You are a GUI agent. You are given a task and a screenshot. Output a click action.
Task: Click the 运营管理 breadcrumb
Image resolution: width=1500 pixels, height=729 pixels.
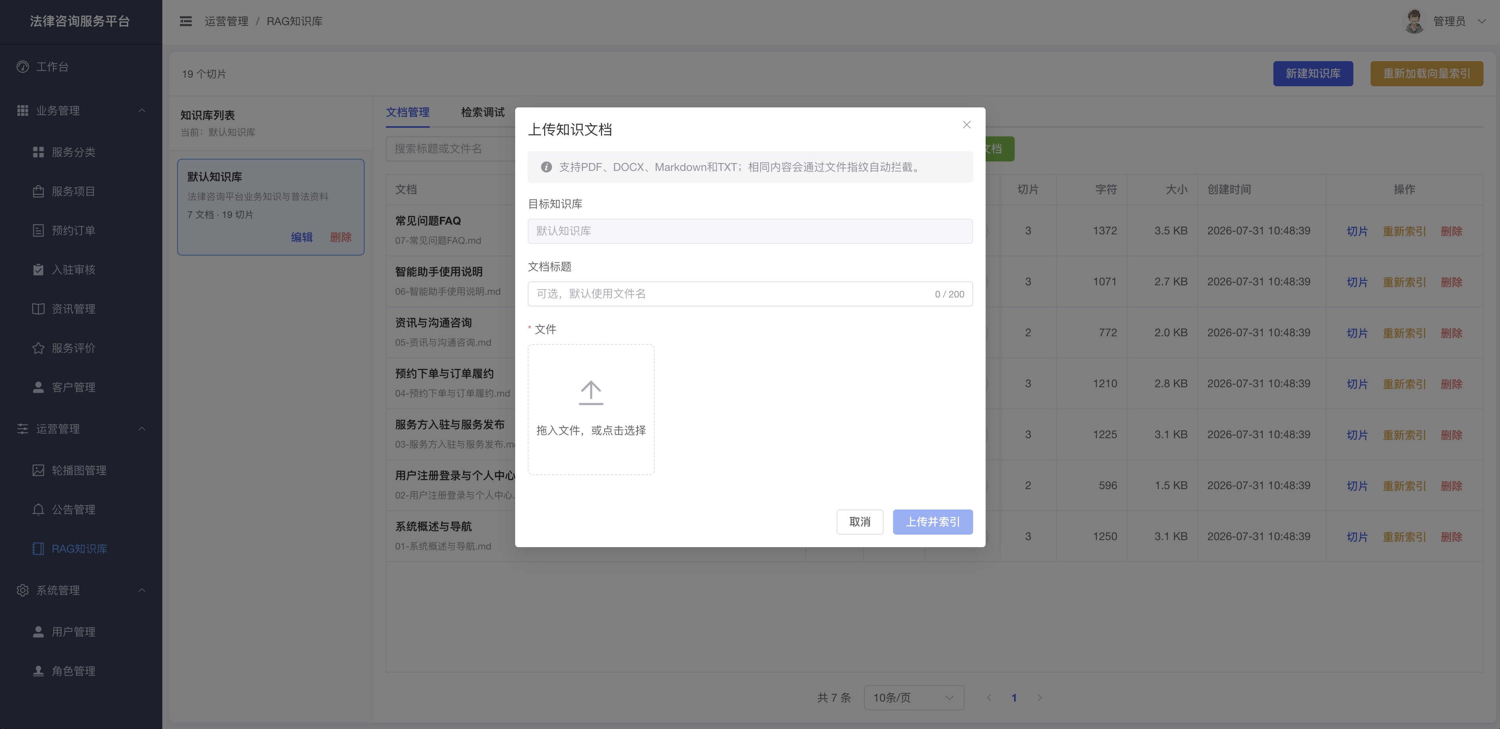pyautogui.click(x=227, y=22)
